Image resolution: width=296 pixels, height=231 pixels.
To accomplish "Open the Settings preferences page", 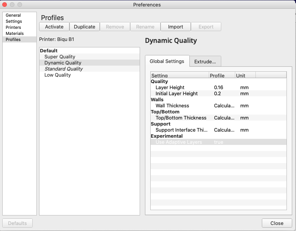I will point(19,21).
